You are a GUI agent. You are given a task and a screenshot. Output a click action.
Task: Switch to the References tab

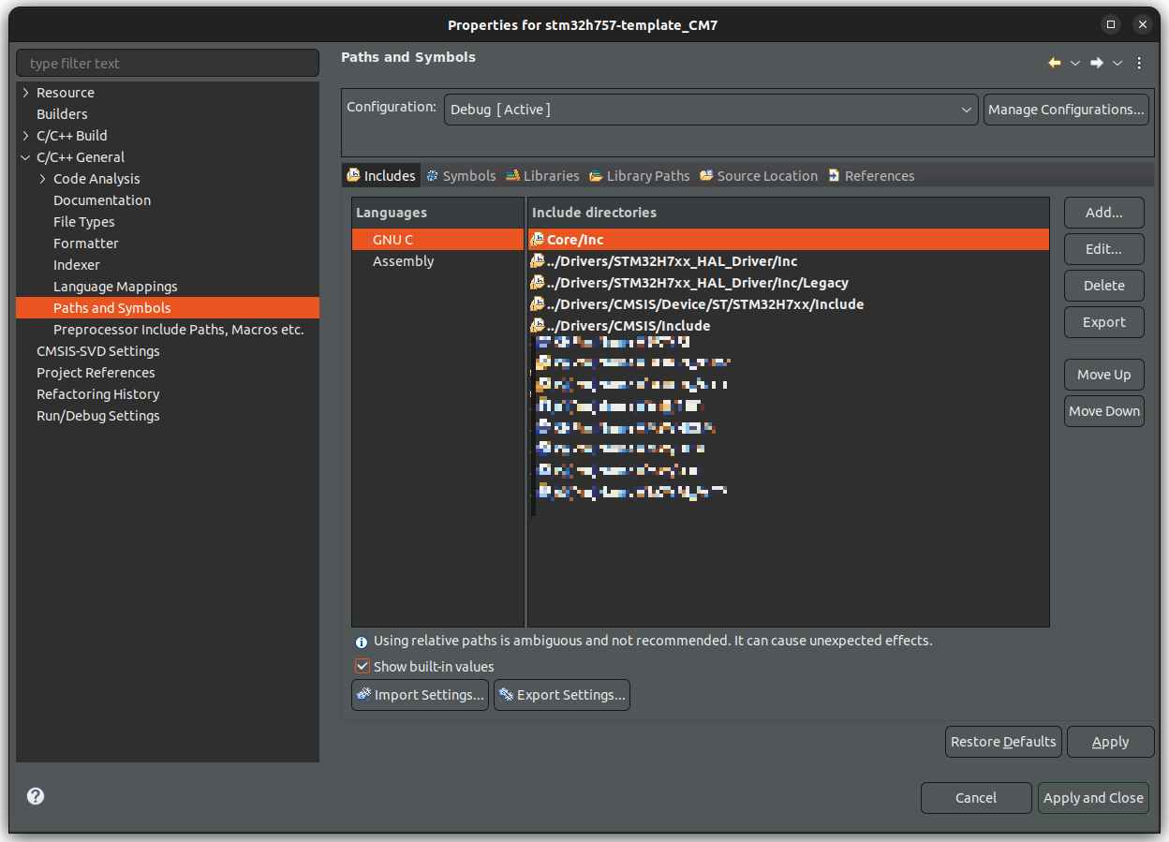coord(871,175)
